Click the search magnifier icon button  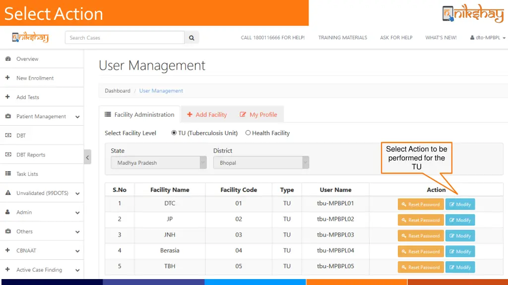(x=191, y=38)
